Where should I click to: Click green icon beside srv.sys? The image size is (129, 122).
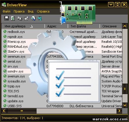point(5,66)
